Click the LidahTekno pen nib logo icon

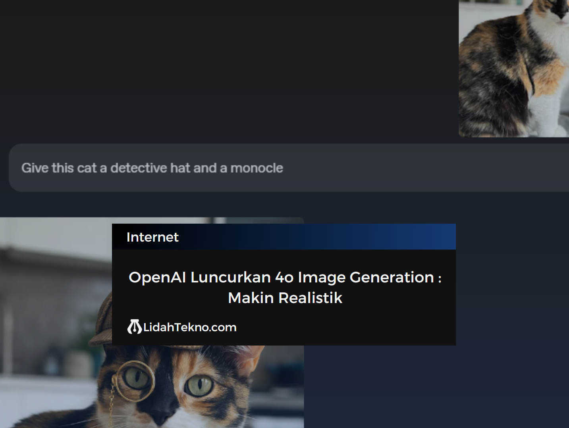[x=134, y=327]
